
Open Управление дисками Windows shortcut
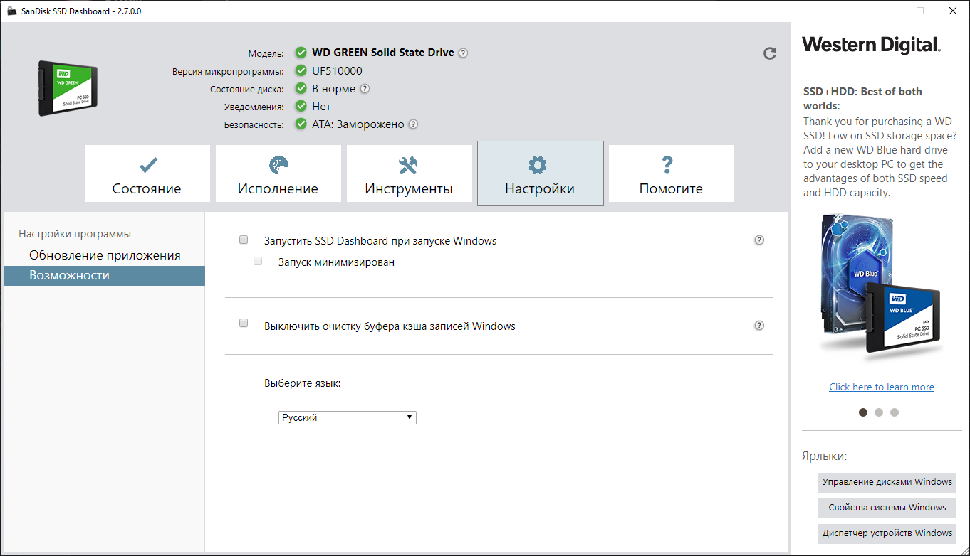point(887,482)
